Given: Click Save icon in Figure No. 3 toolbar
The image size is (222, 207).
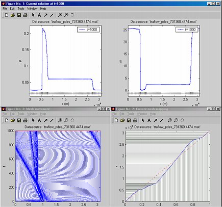Looking at the screenshot, I should click(19, 120).
